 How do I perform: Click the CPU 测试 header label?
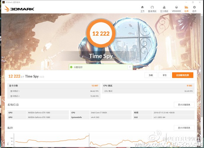point(108,86)
